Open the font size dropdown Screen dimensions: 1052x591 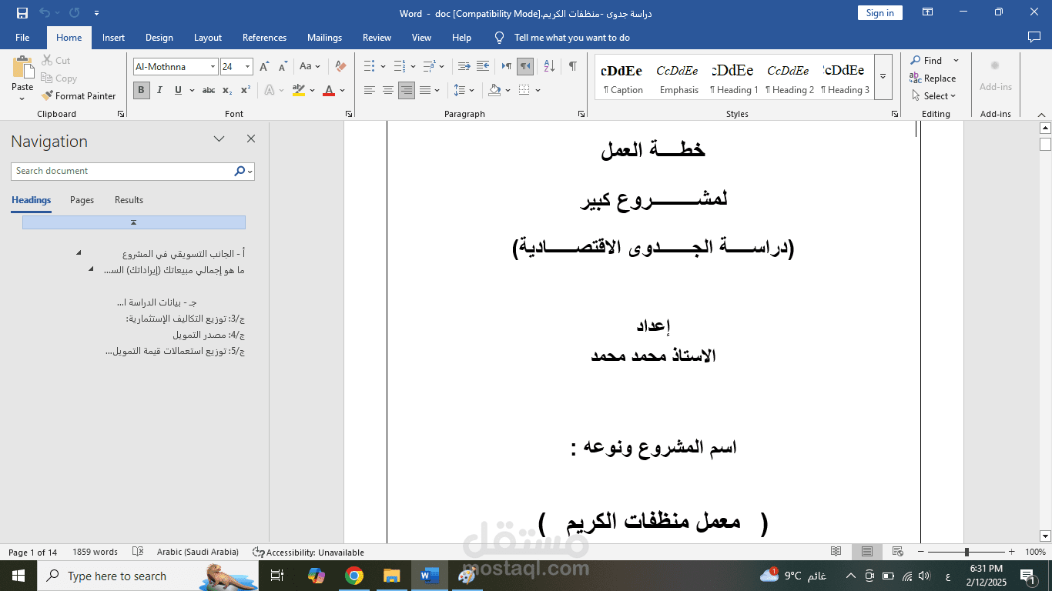coord(247,67)
